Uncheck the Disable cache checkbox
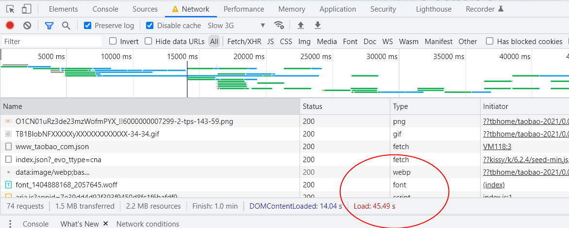 pyautogui.click(x=150, y=26)
